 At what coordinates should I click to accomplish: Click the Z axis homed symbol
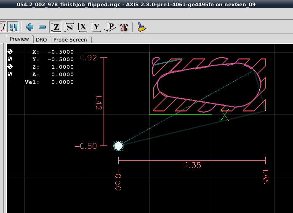(10, 67)
